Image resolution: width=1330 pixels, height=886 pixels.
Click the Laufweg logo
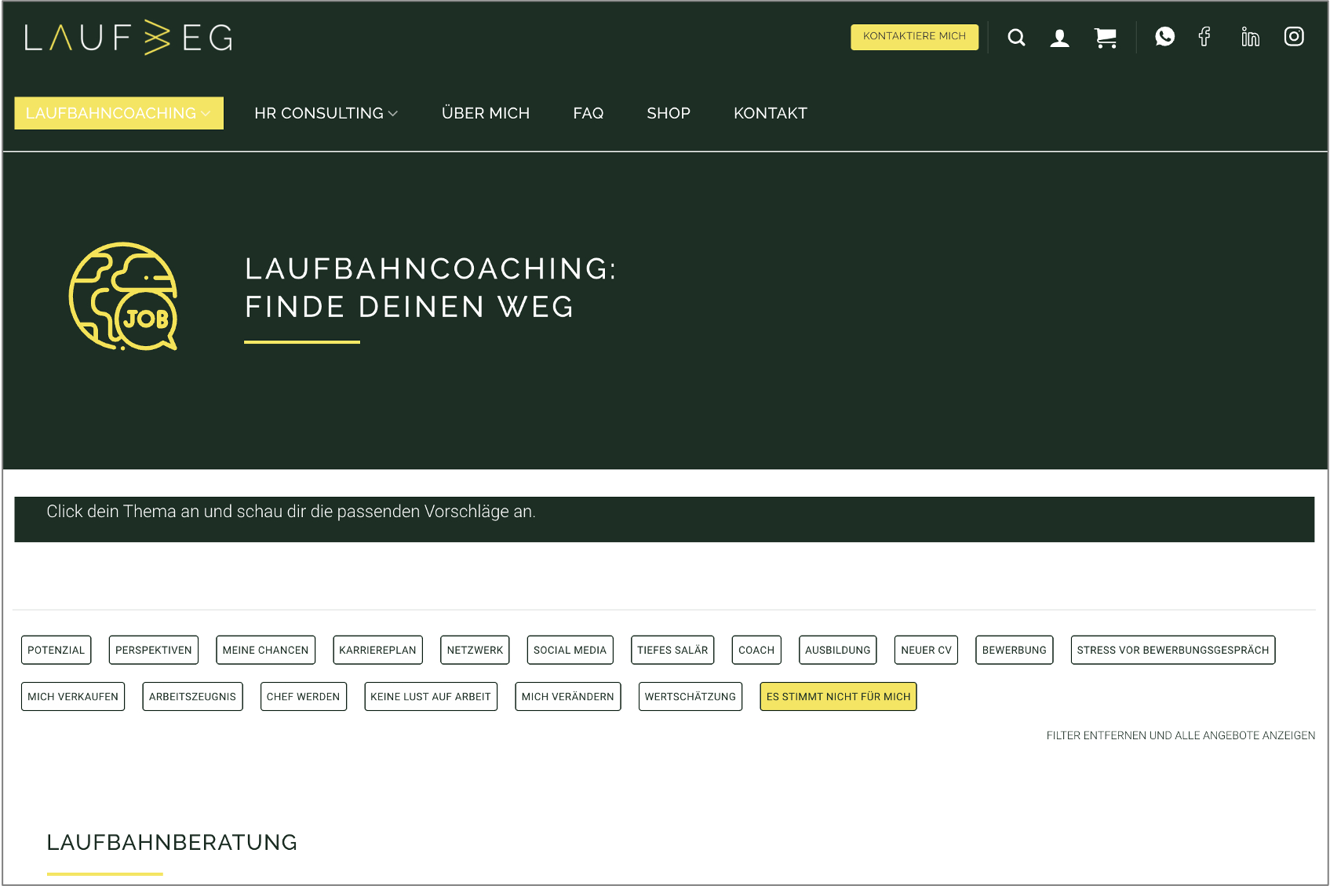click(x=129, y=38)
